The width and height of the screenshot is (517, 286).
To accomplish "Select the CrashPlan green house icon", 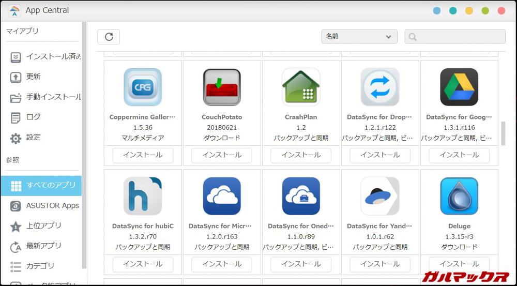I will coord(301,87).
